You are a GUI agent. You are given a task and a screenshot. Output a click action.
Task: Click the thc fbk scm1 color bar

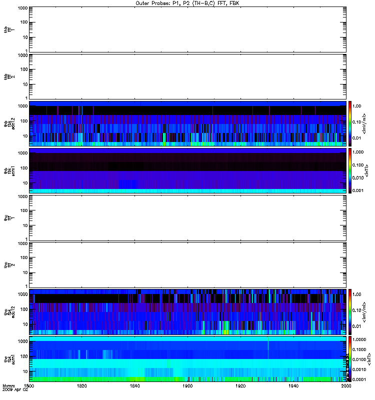point(350,359)
